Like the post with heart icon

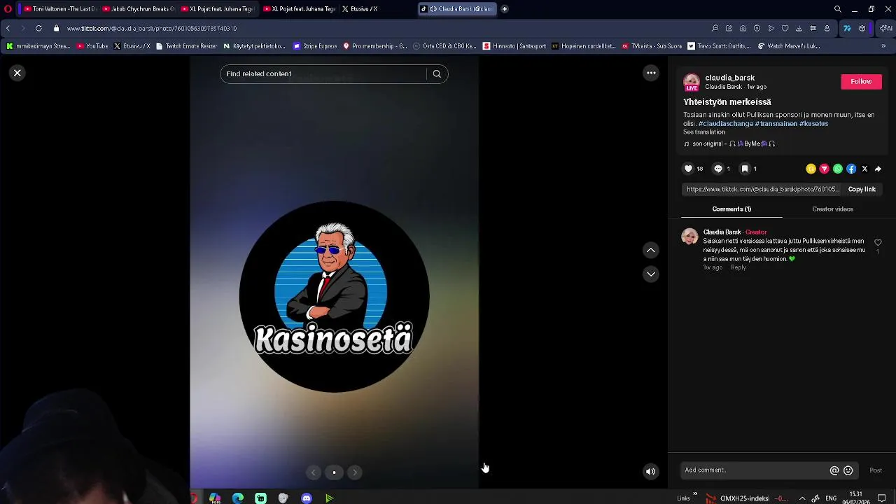coord(688,169)
